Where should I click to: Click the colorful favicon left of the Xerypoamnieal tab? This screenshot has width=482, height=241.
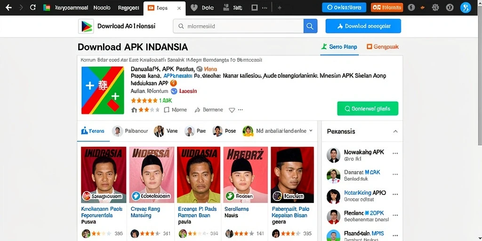pyautogui.click(x=47, y=8)
